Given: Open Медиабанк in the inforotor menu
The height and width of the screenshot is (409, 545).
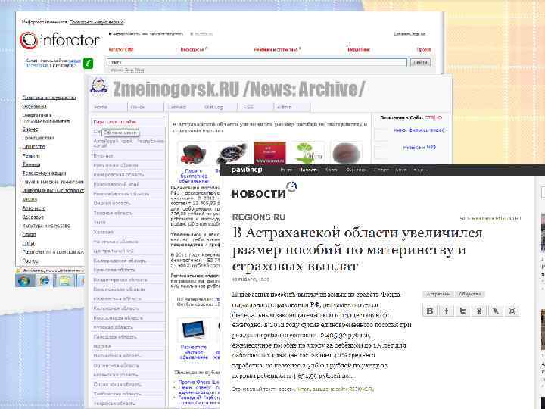Looking at the screenshot, I should (359, 50).
